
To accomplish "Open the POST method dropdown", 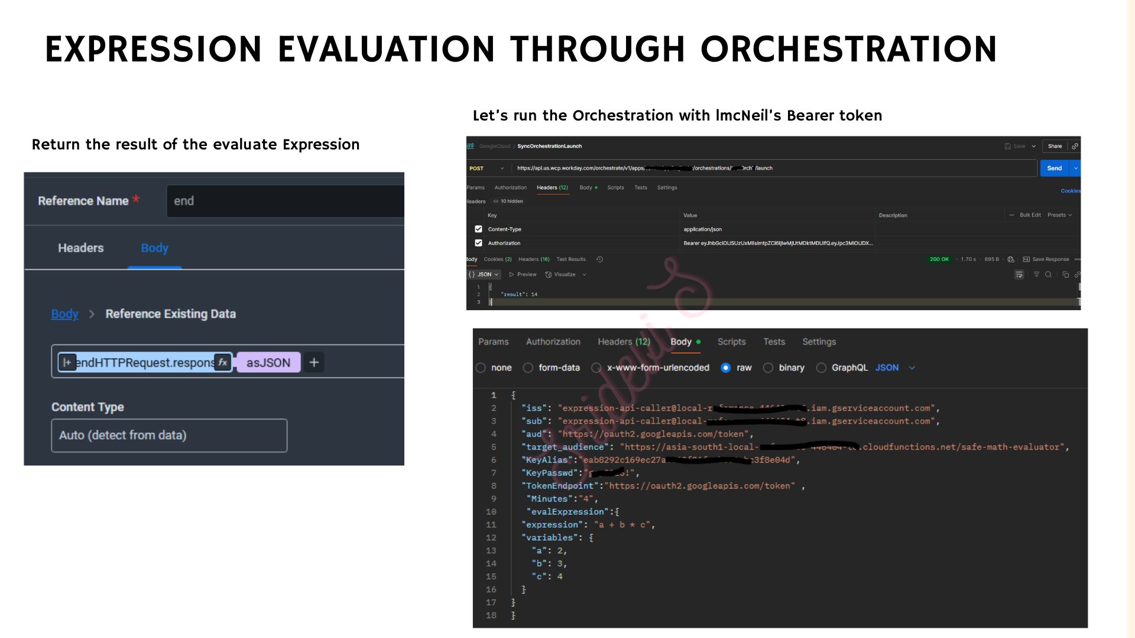I will point(487,168).
